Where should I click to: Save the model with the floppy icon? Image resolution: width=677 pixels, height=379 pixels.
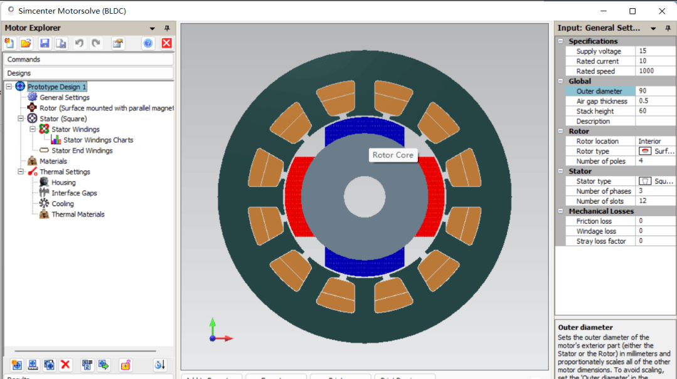click(45, 43)
